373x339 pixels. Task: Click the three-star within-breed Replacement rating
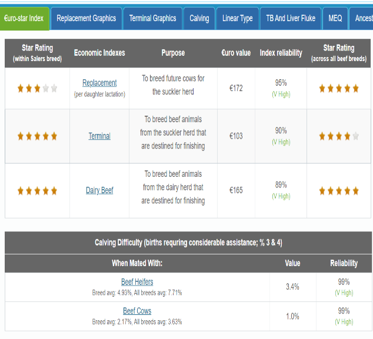(37, 89)
